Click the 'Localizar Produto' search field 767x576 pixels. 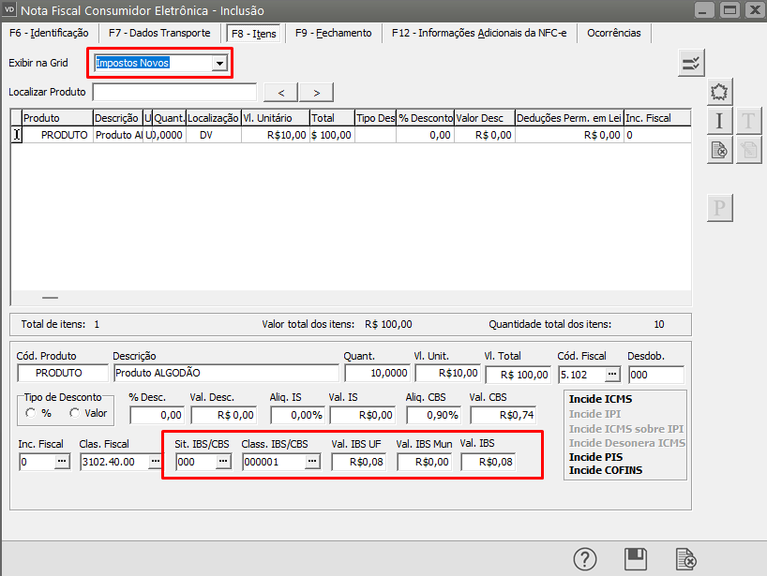pos(174,92)
